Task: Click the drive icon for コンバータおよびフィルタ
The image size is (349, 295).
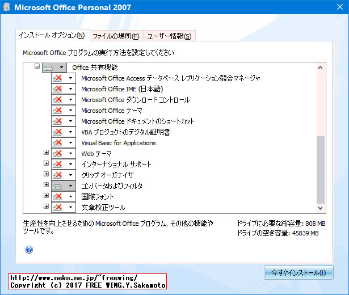Action: pos(57,186)
